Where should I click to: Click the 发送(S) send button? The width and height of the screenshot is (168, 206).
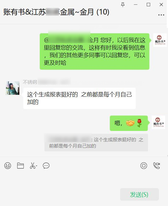139,194
